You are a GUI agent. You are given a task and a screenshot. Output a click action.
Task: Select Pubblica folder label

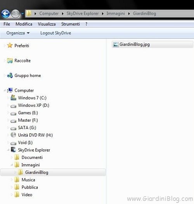[30, 187]
